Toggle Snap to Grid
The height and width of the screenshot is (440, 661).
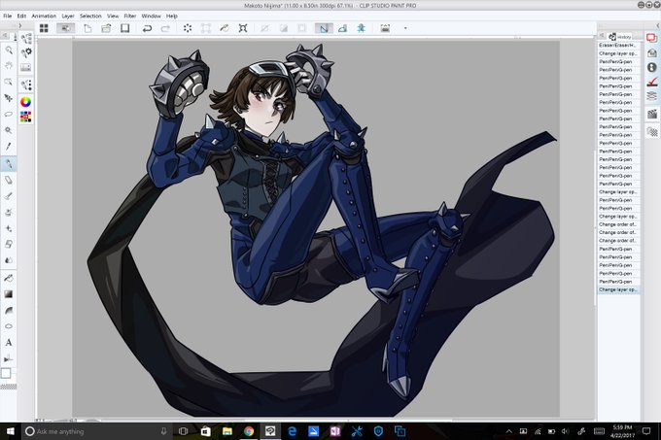tap(362, 28)
